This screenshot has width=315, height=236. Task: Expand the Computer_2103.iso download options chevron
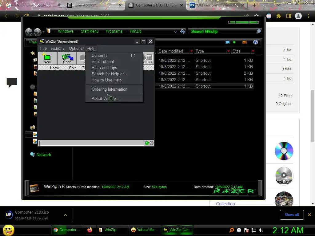[x=66, y=215]
